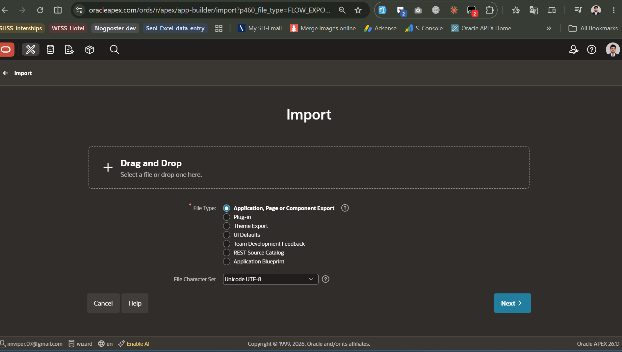This screenshot has height=352, width=622.
Task: Click the File Character Set help icon
Action: pyautogui.click(x=325, y=279)
